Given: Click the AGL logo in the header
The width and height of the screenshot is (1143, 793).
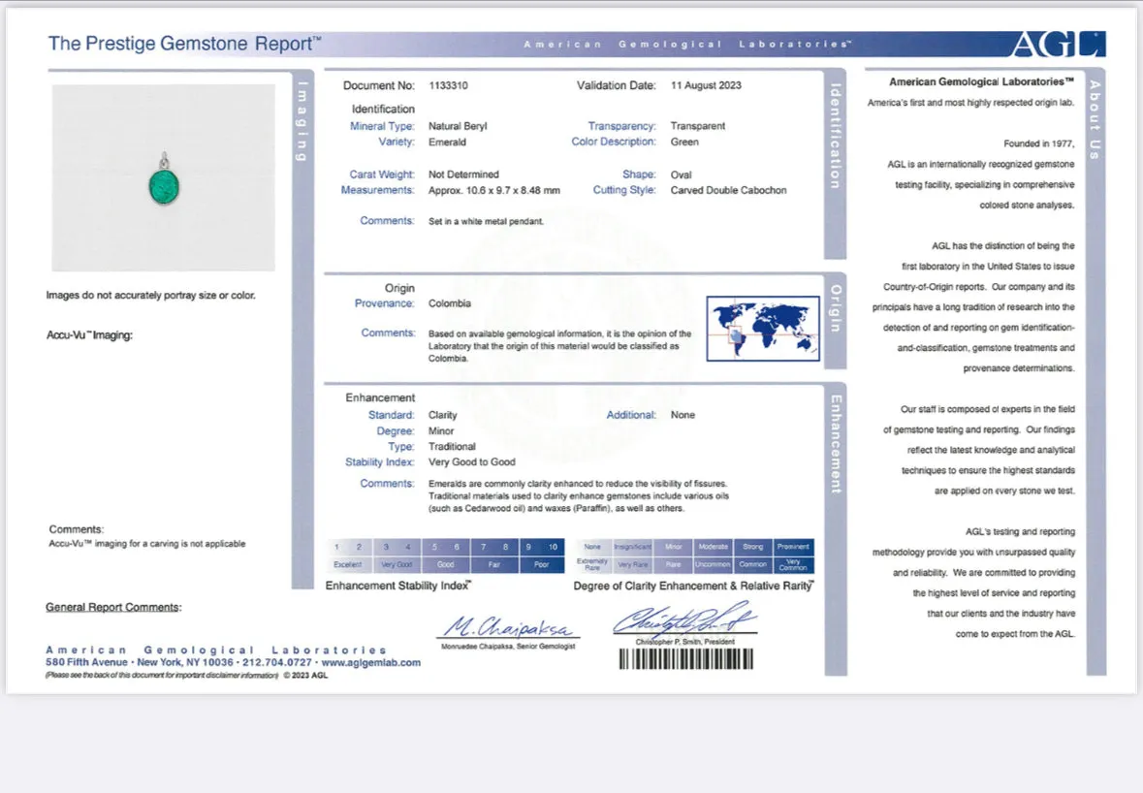Looking at the screenshot, I should pos(1059,45).
